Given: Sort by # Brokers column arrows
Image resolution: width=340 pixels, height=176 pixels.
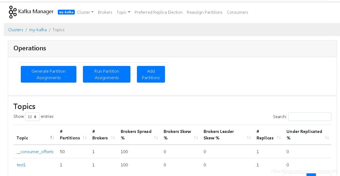Looking at the screenshot, I should (x=113, y=138).
